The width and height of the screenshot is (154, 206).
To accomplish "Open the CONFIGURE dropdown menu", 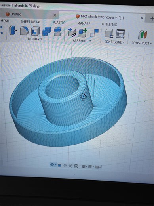I will [x=114, y=42].
